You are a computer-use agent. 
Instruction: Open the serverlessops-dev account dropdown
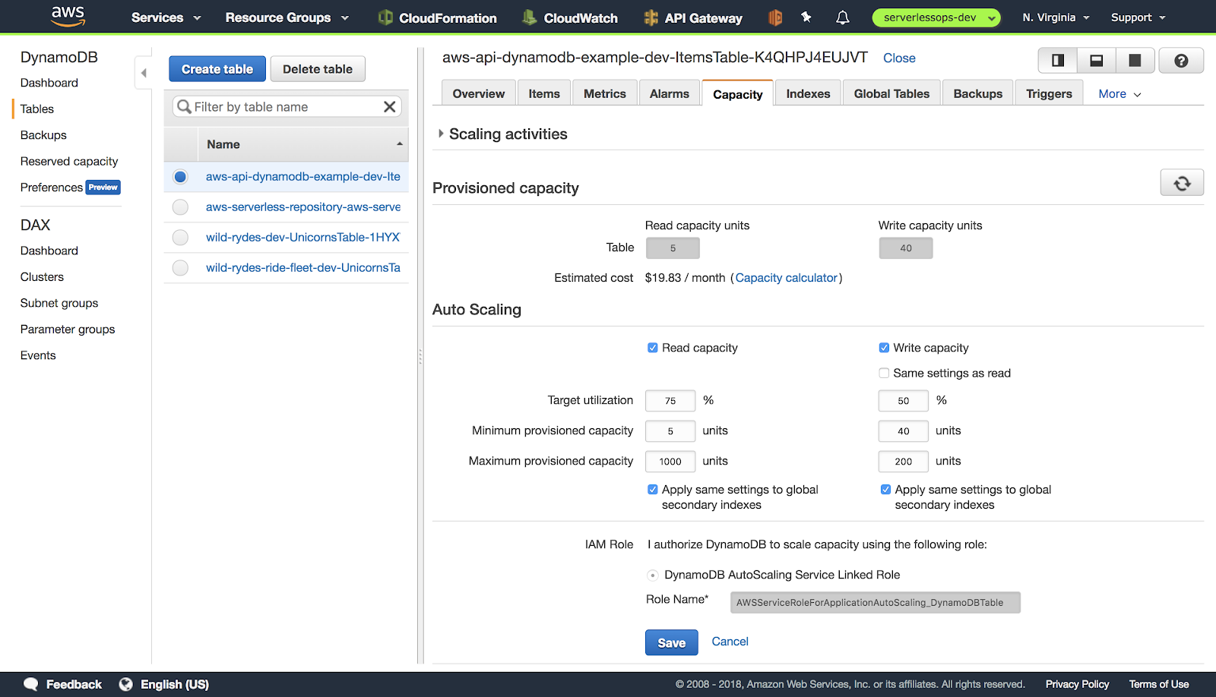click(936, 17)
